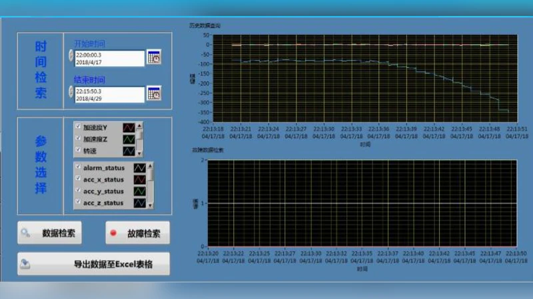Open start time calendar picker
This screenshot has height=299, width=533.
154,57
